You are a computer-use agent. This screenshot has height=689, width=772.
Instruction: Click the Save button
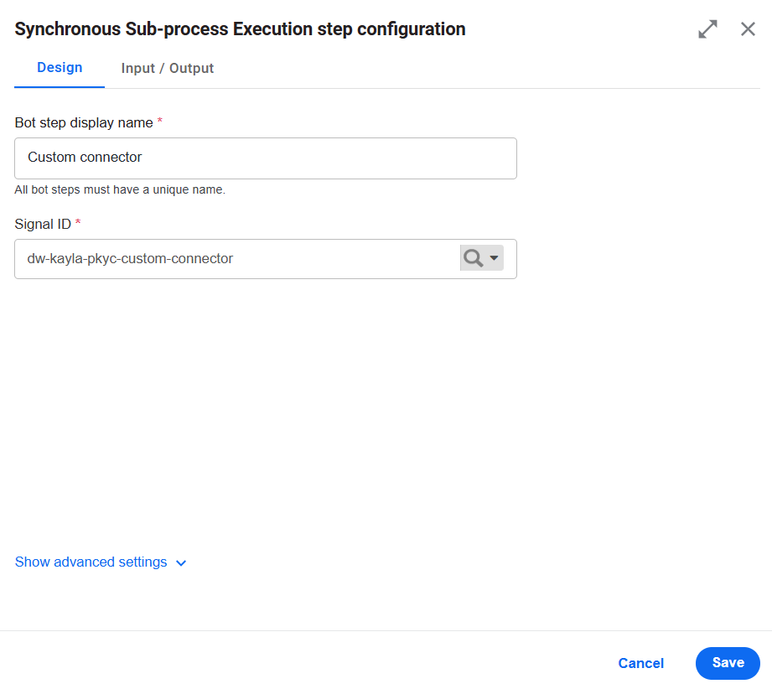[x=728, y=663]
